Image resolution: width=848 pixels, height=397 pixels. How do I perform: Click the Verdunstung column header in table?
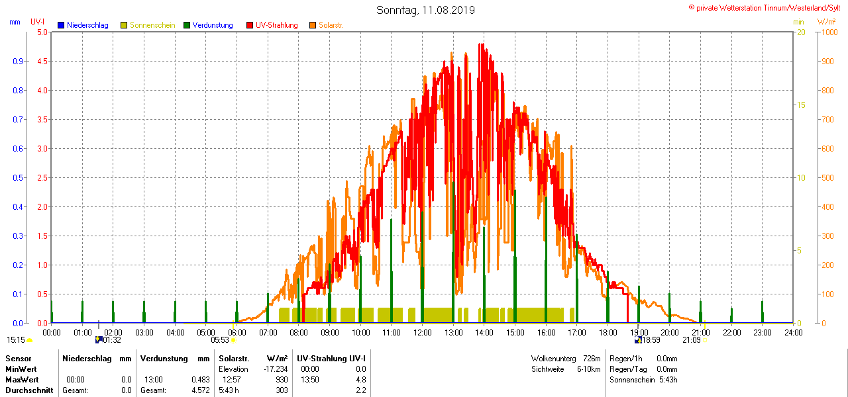tap(163, 358)
